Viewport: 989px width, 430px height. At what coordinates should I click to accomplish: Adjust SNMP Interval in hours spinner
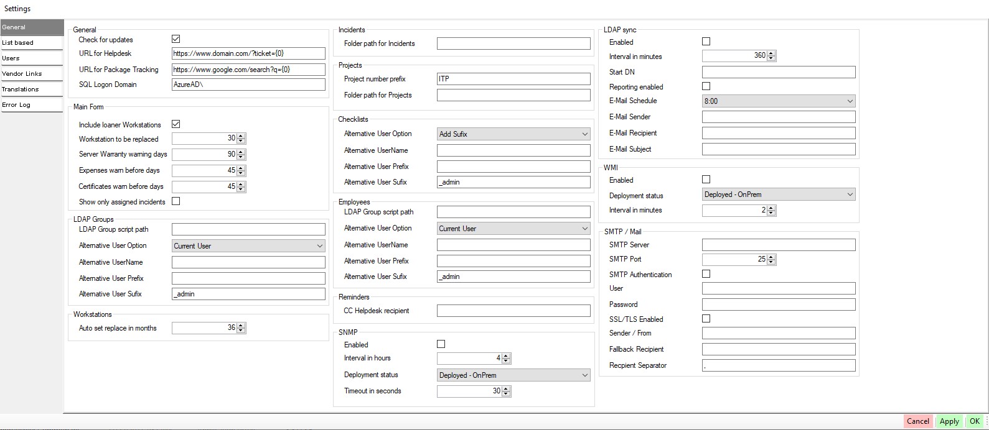[x=474, y=358]
